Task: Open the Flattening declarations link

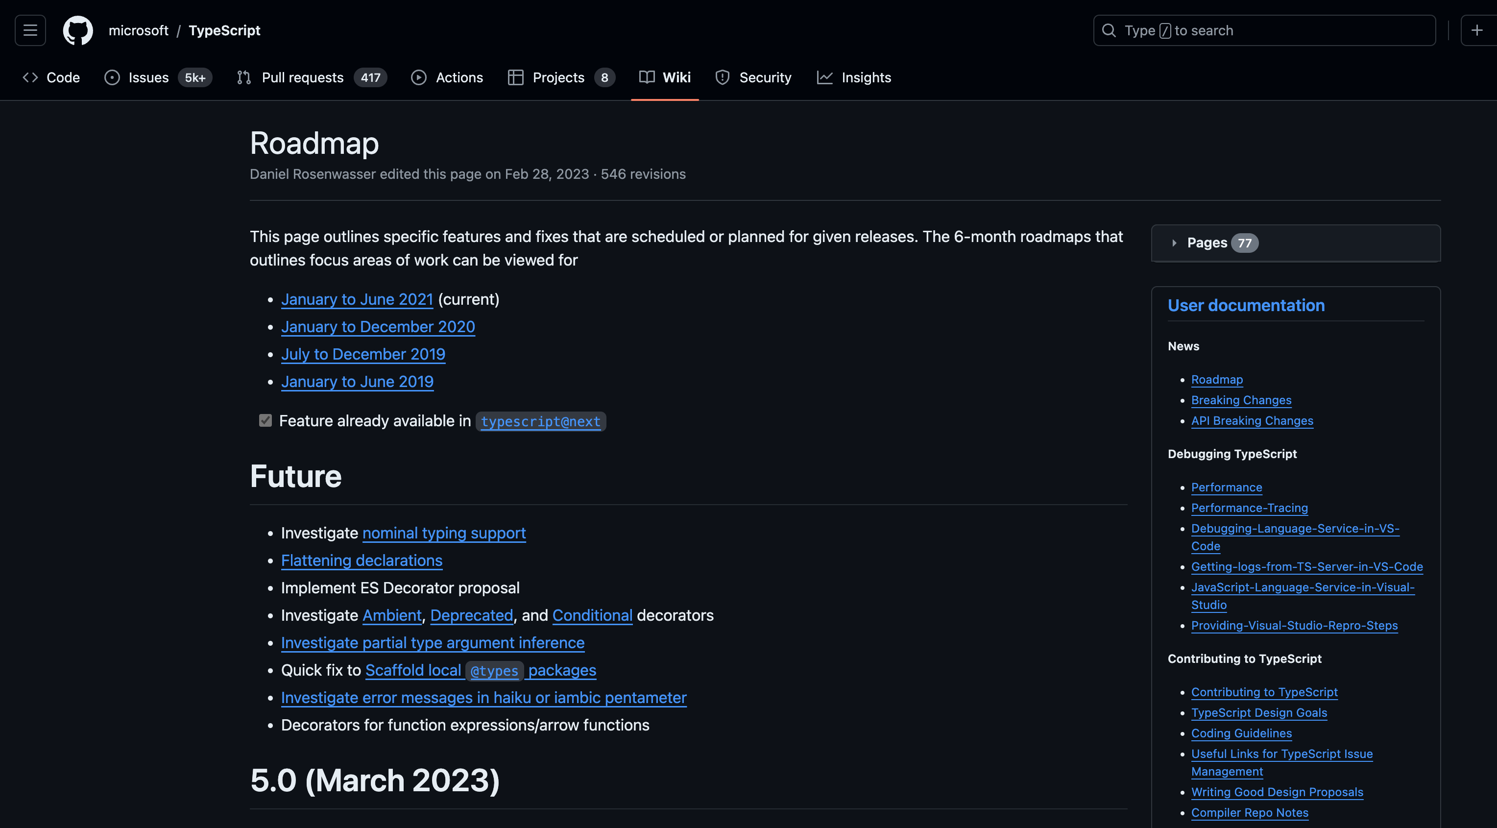Action: tap(362, 560)
